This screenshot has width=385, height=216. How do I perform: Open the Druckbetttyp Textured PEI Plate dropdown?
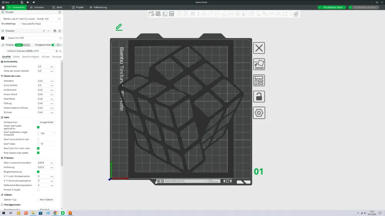40,24
